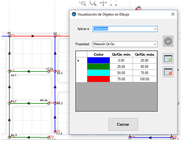Open the Aplicar a dropdown

[155, 29]
